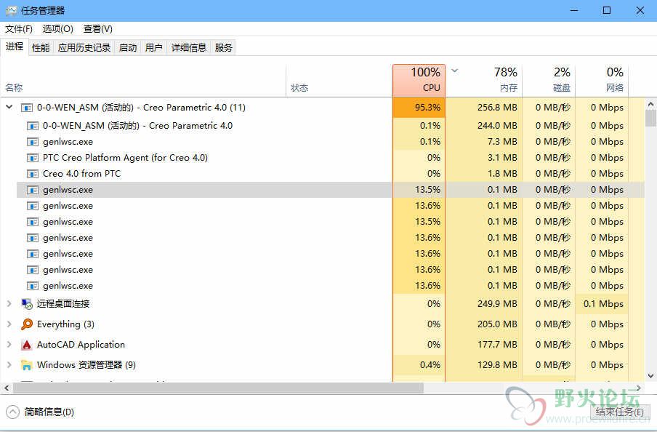Click the vertical scrollbar down arrow
The width and height of the screenshot is (657, 432).
point(650,376)
